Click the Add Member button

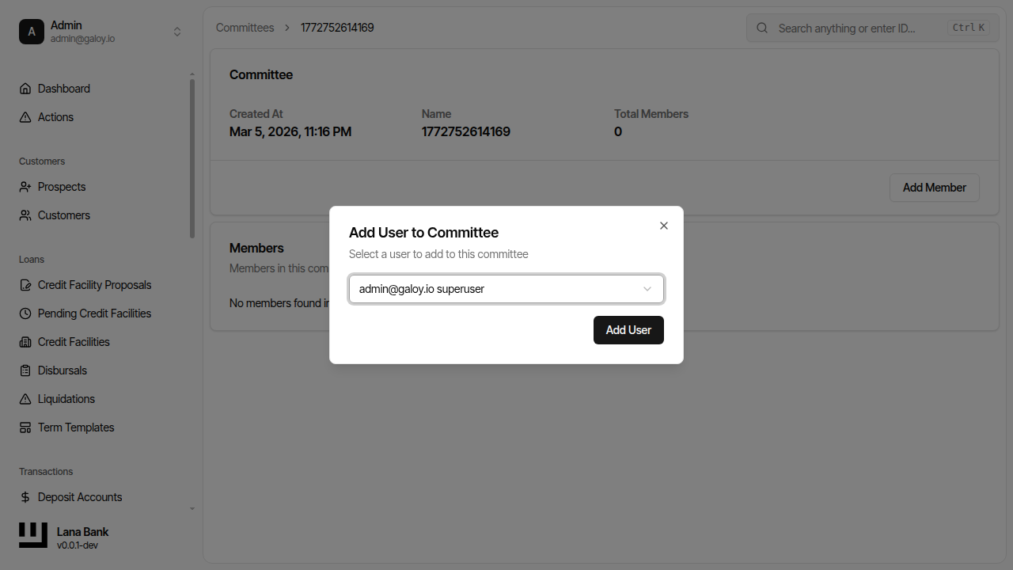[x=934, y=188]
